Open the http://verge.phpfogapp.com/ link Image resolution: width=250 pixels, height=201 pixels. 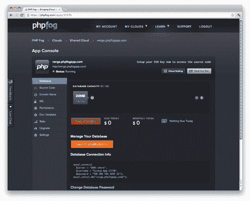69,66
